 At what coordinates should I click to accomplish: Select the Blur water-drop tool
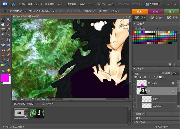pos(3,71)
